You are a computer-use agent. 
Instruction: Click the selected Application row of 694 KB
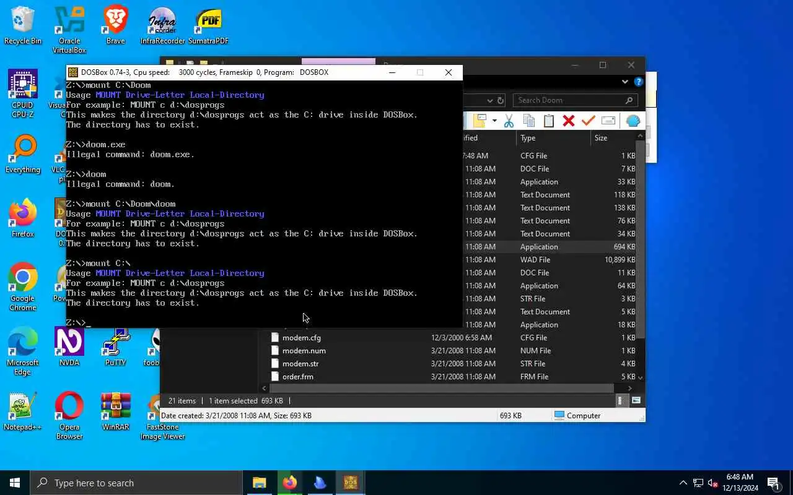(x=550, y=247)
